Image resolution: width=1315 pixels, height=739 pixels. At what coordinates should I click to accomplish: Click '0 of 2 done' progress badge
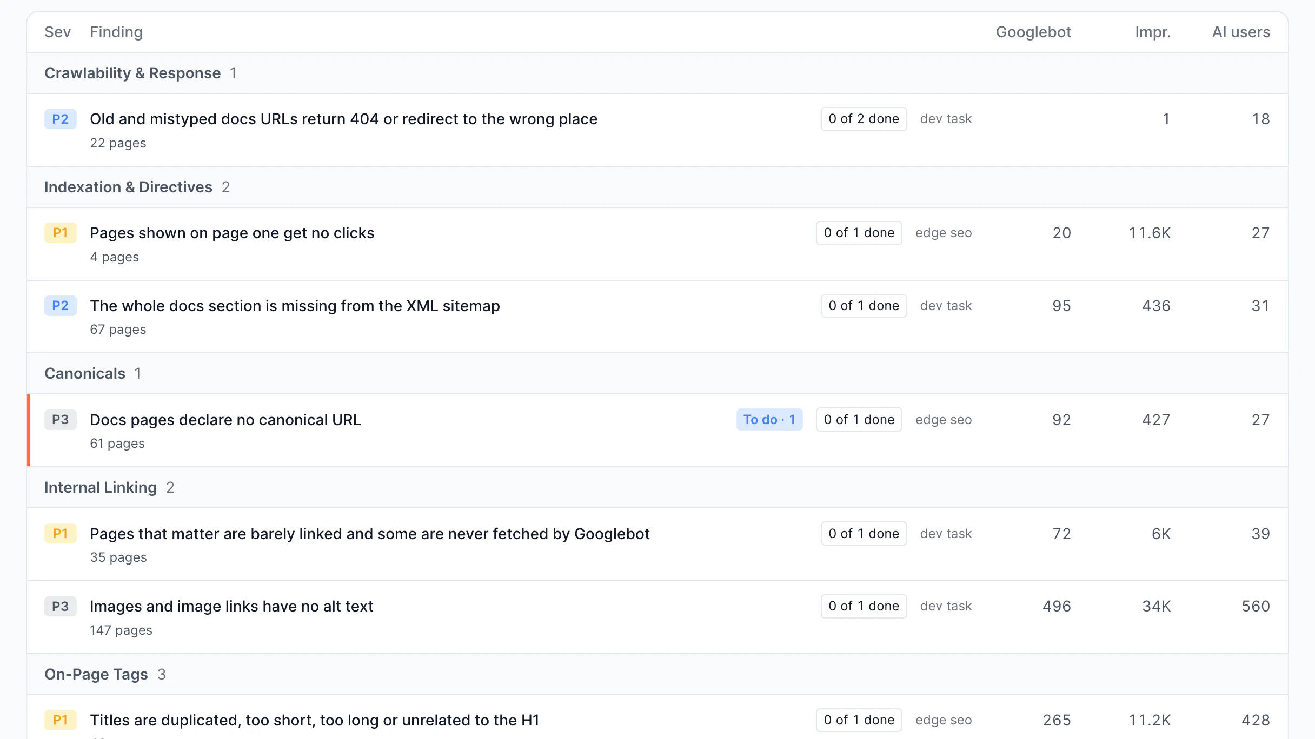click(864, 119)
